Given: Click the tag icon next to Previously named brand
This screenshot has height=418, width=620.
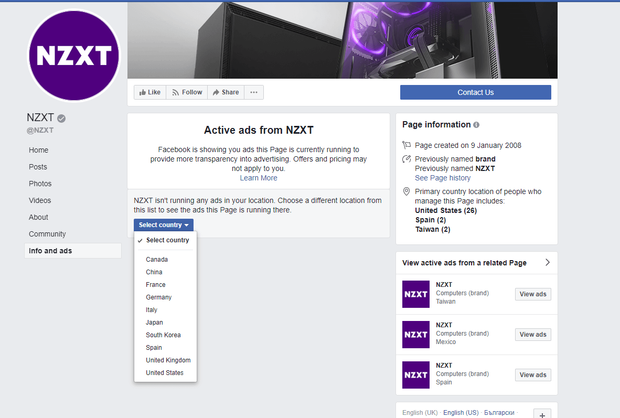Looking at the screenshot, I should click(406, 158).
